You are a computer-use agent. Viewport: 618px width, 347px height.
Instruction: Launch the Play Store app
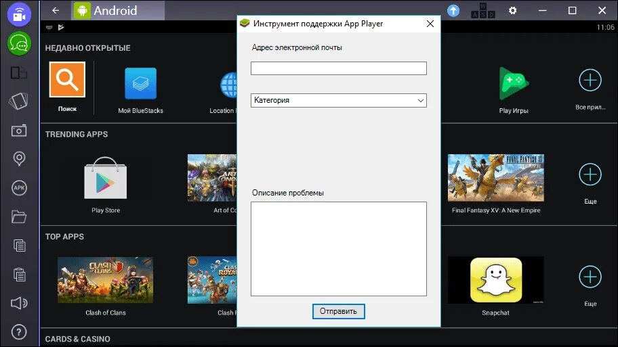[x=106, y=178]
